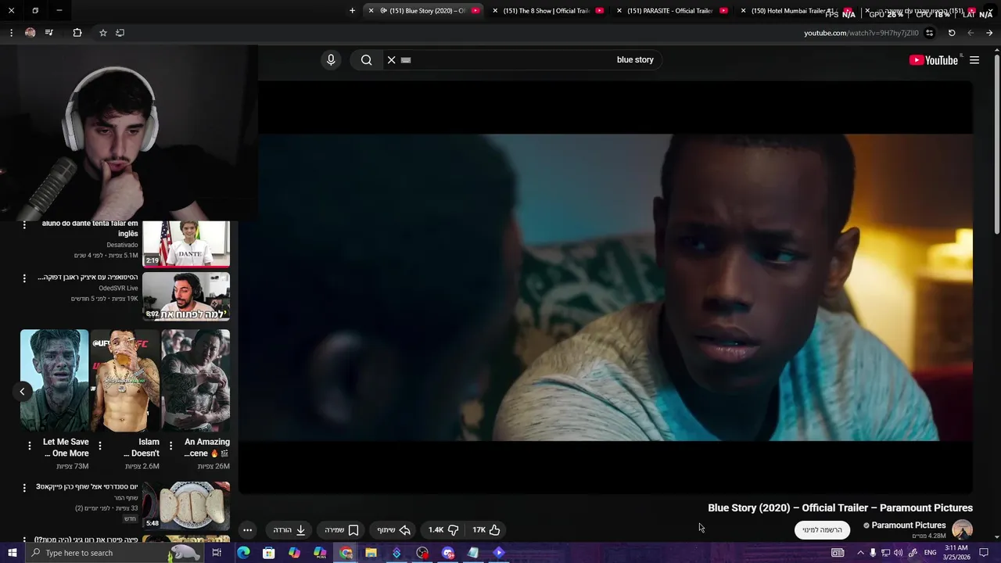The height and width of the screenshot is (563, 1001).
Task: Open the DANTE video thumbnail
Action: 186,244
